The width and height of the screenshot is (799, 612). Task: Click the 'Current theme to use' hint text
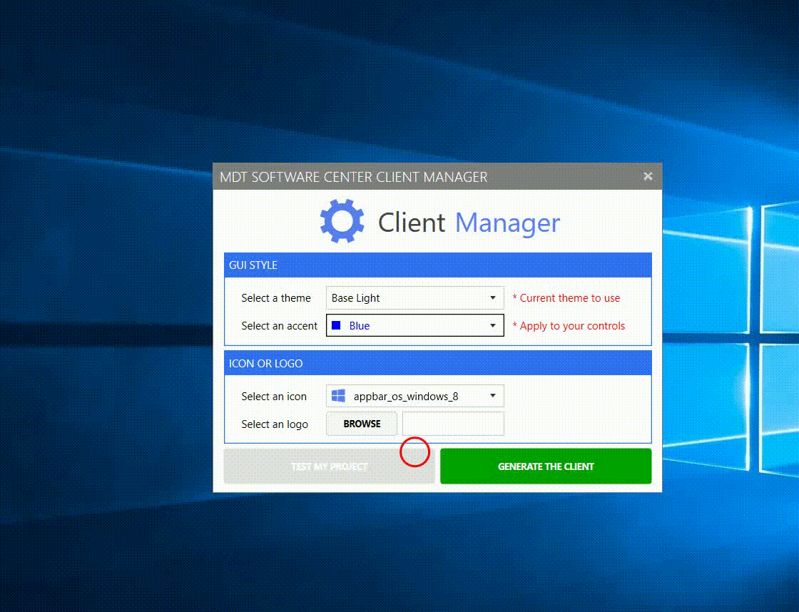coord(567,297)
